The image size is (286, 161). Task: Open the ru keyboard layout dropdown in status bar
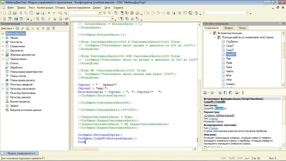point(247,158)
